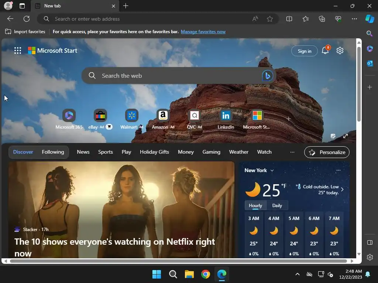Open the Favorites list icon
Viewport: 378px width, 283px height.
pyautogui.click(x=305, y=19)
